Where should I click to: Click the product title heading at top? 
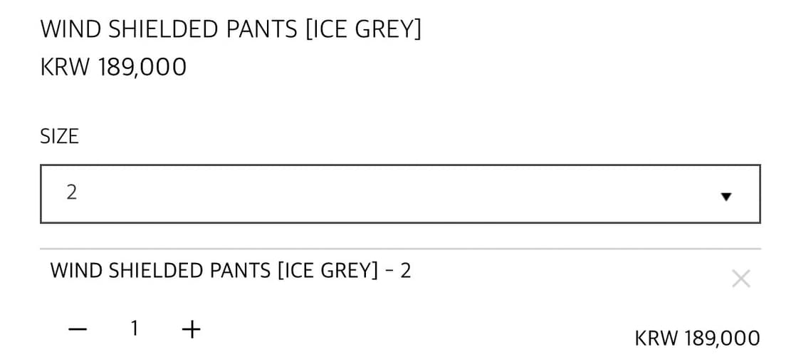pyautogui.click(x=231, y=30)
